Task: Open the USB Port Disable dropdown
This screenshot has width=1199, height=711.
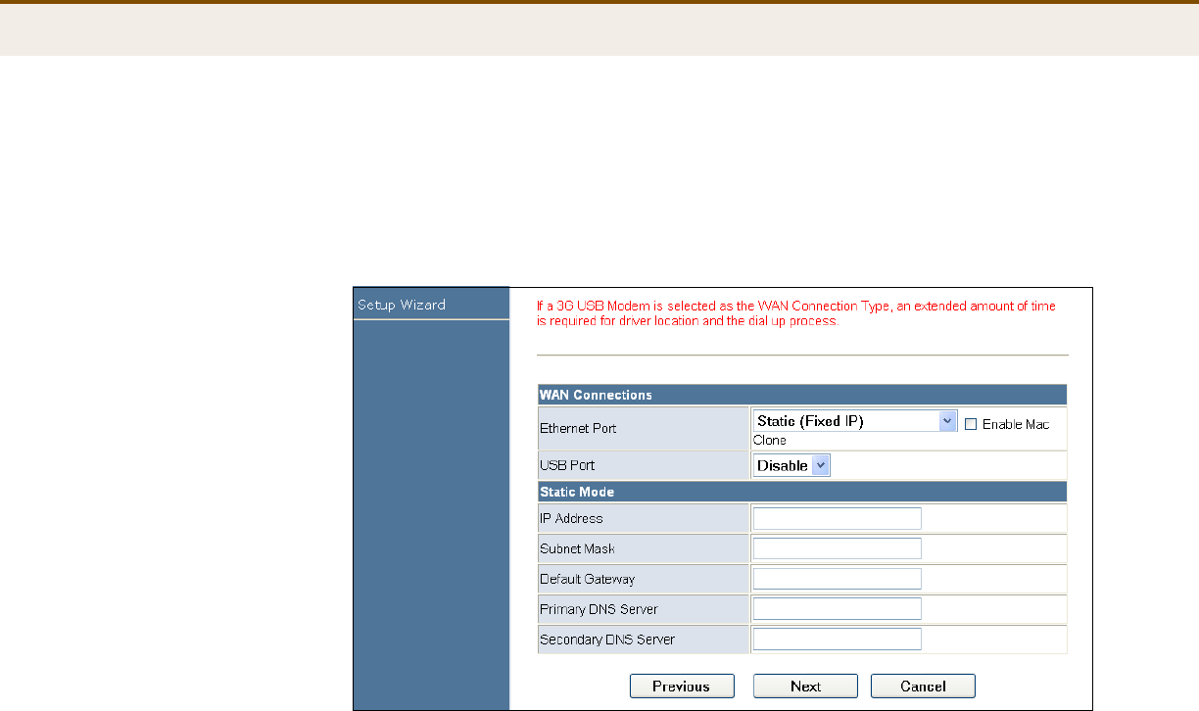Action: click(x=791, y=466)
